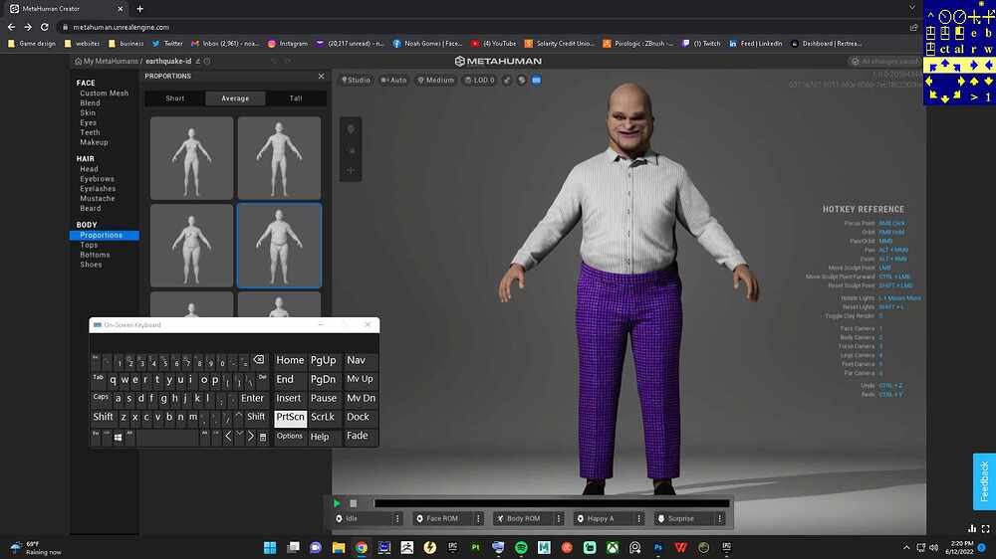The height and width of the screenshot is (559, 996).
Task: Select the Surprise animation clip
Action: coord(685,519)
